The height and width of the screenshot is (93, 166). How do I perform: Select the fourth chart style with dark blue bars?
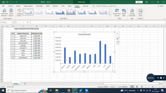pyautogui.click(x=60, y=12)
